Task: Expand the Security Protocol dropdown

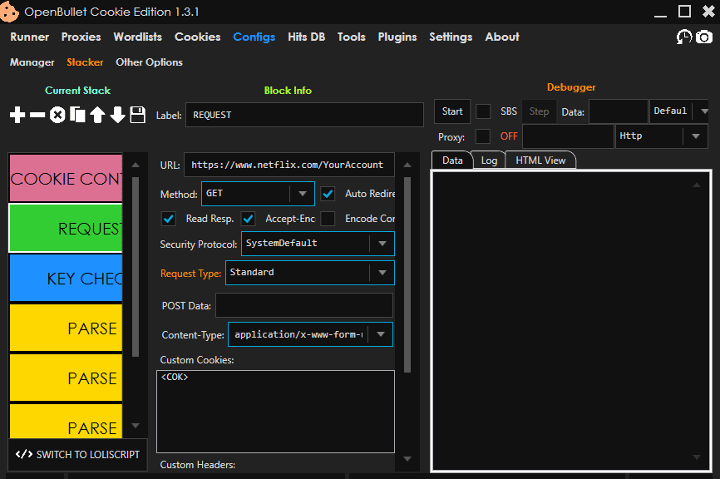Action: click(x=318, y=244)
